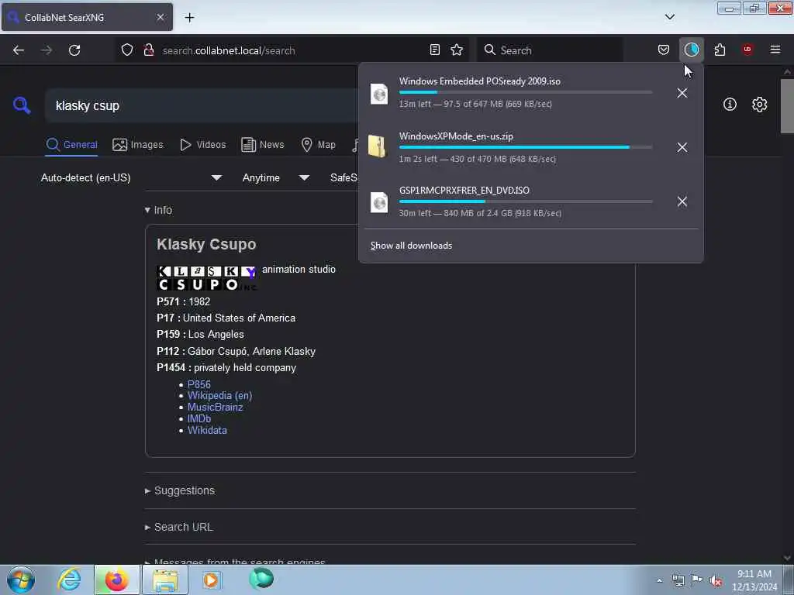
Task: Click Show all downloads
Action: click(411, 246)
